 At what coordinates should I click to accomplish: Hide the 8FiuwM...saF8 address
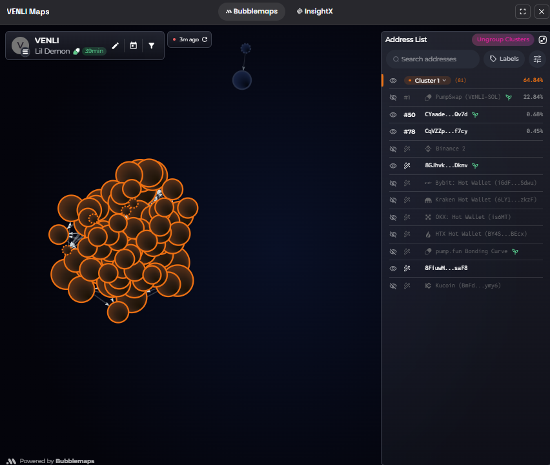tap(393, 269)
